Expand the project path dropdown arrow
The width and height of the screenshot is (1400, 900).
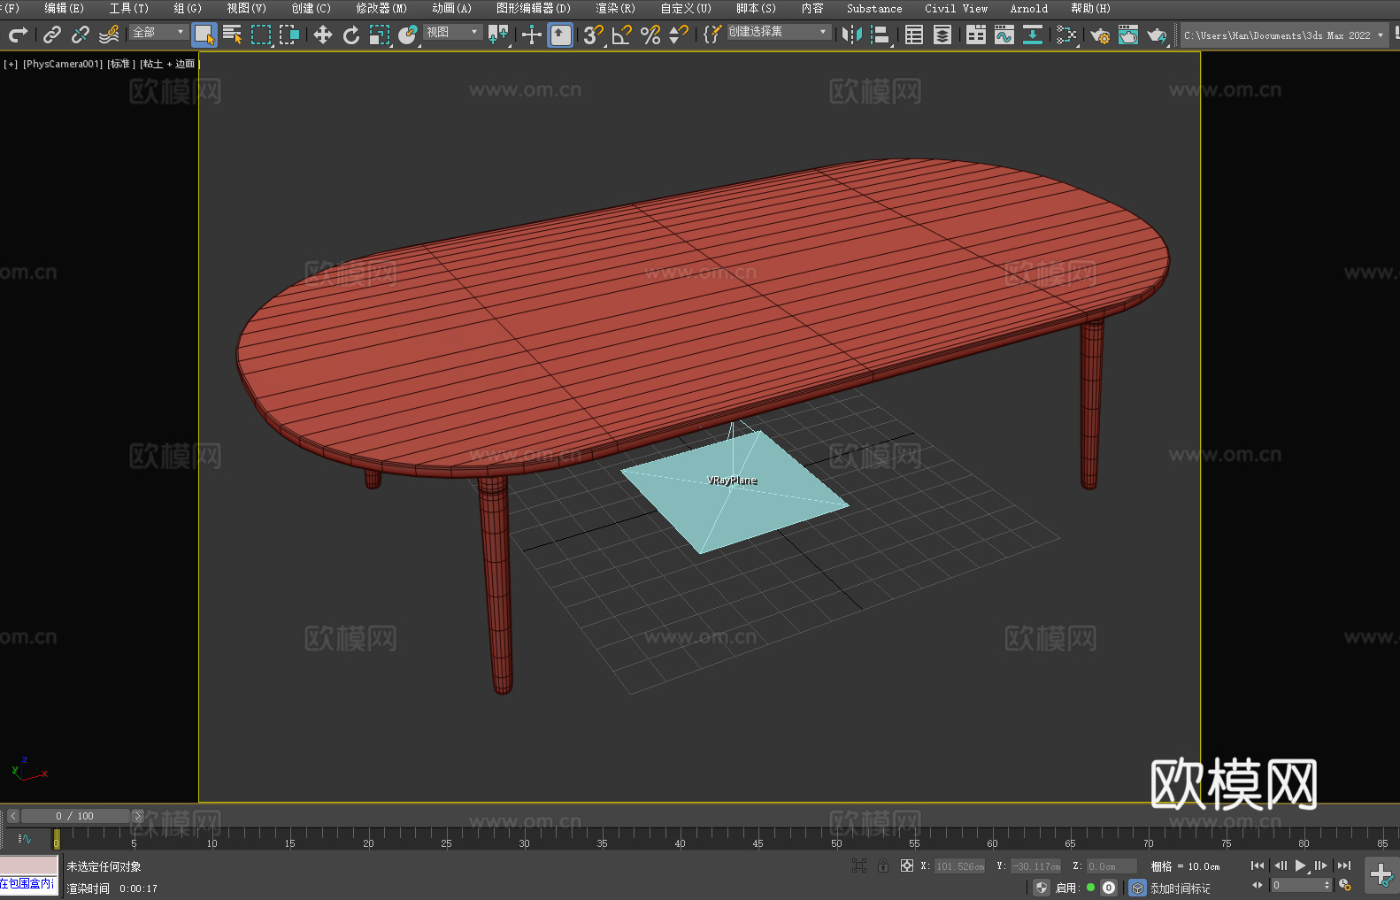[x=1380, y=35]
